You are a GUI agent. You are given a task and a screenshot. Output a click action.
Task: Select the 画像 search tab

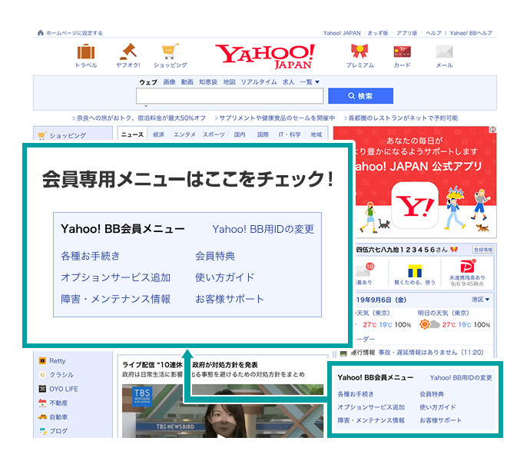pyautogui.click(x=170, y=81)
